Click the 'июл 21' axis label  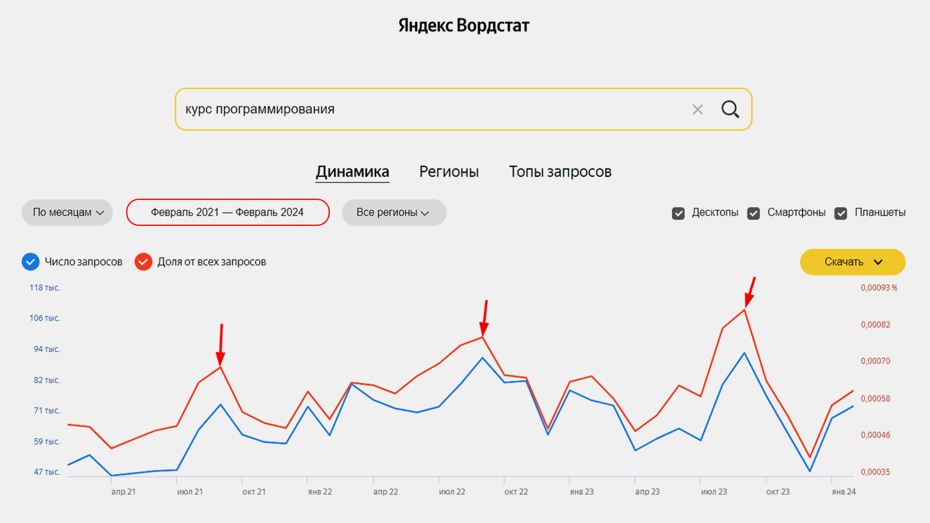tap(190, 492)
